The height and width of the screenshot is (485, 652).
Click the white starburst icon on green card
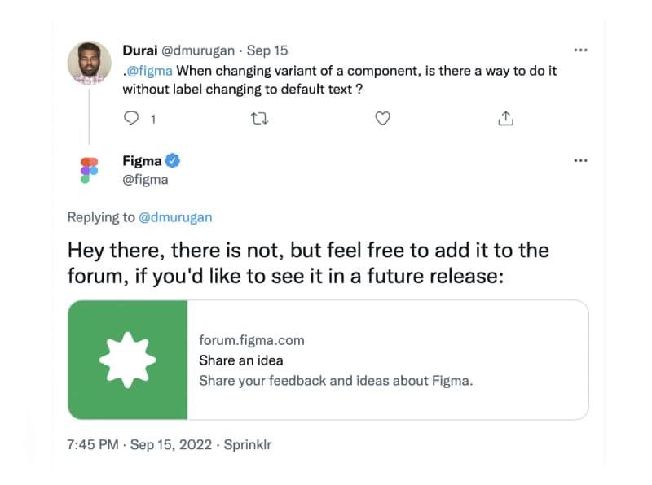[x=127, y=360]
